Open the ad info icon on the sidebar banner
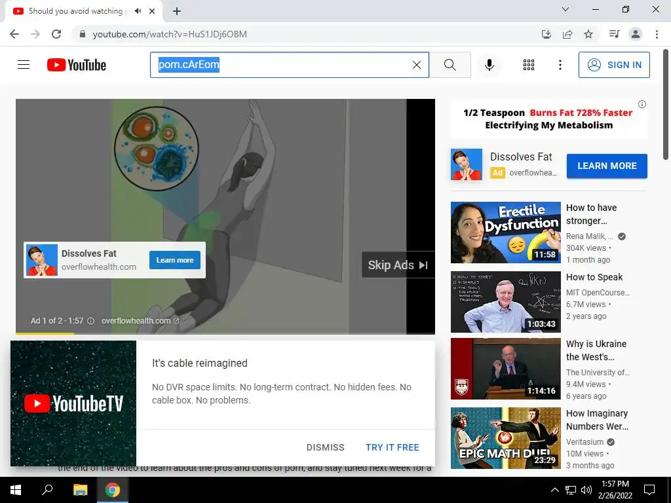 642,104
